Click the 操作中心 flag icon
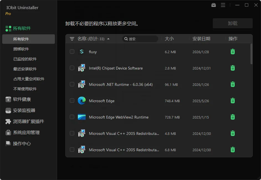 tap(8, 143)
